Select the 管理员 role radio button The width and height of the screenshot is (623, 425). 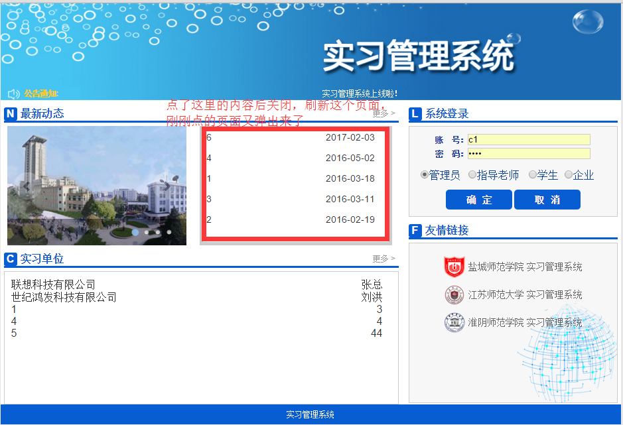pos(425,174)
